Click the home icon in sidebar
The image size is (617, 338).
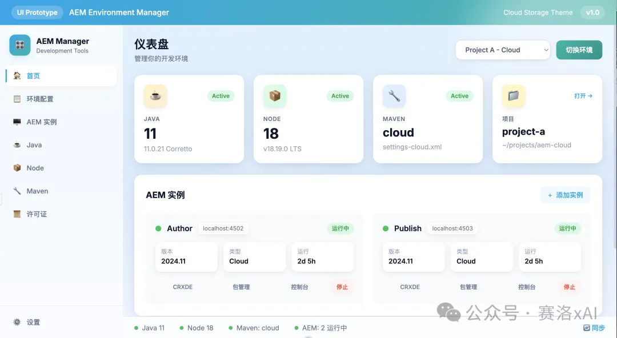coord(17,76)
